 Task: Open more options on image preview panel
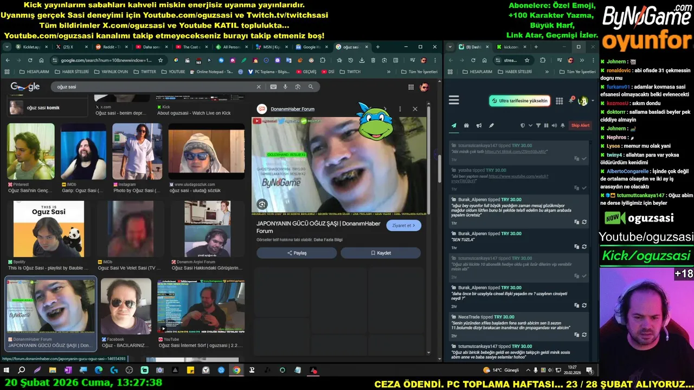(400, 109)
